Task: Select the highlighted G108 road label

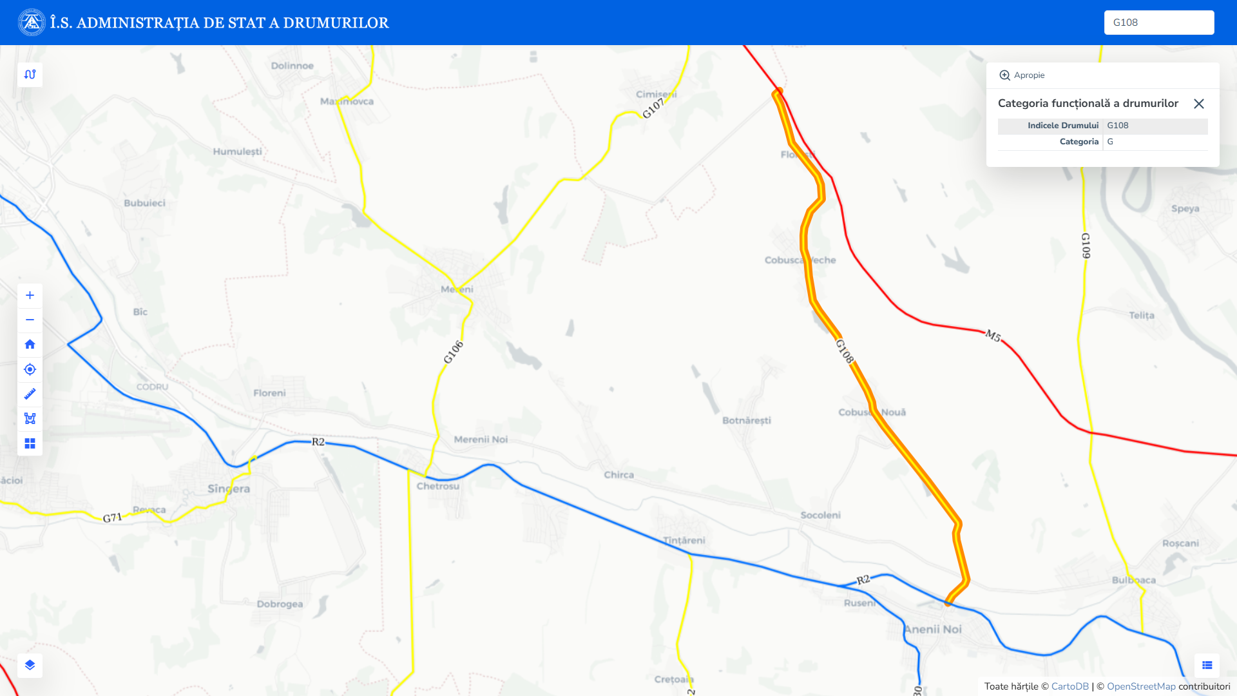Action: coord(845,351)
